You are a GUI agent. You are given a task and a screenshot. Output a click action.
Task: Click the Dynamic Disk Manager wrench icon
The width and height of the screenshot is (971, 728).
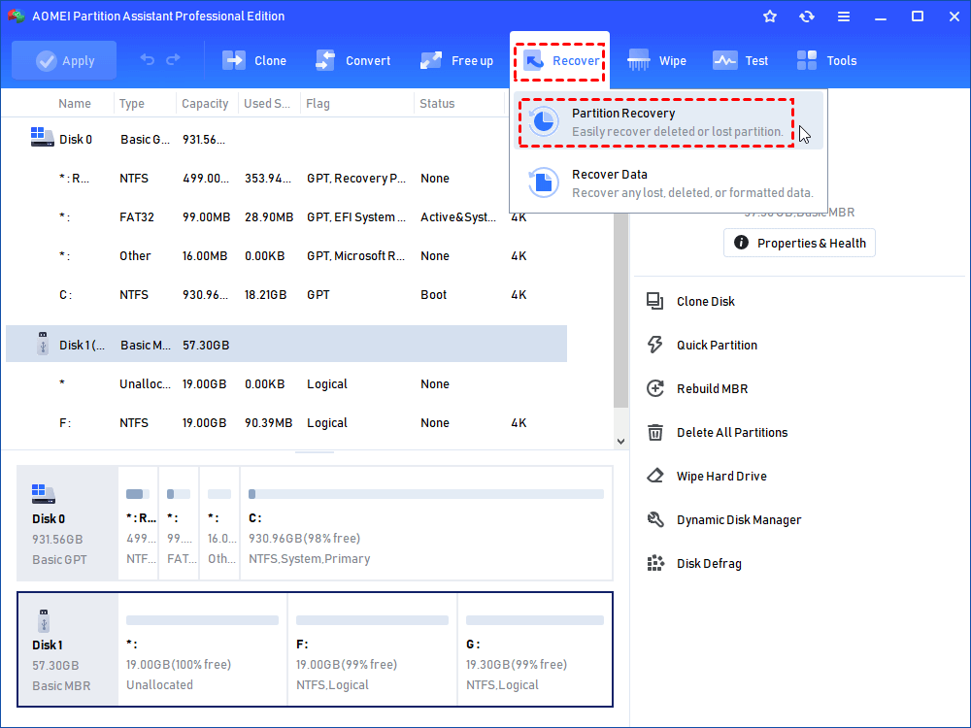coord(654,519)
